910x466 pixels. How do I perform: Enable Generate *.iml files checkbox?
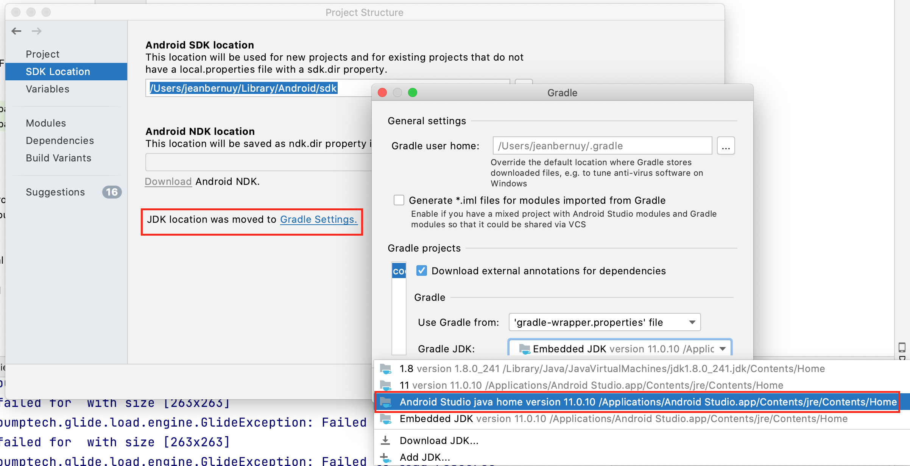coord(399,200)
